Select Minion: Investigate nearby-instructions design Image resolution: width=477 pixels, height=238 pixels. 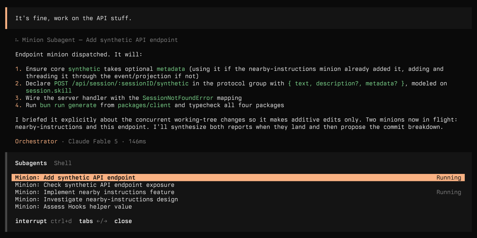[96, 200]
